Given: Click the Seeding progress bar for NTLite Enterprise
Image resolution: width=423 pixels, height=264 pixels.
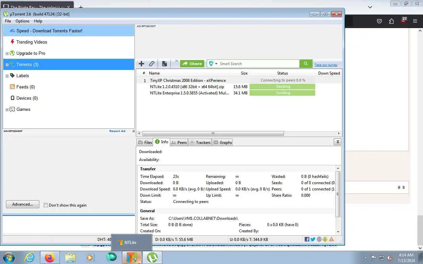Looking at the screenshot, I should (283, 93).
